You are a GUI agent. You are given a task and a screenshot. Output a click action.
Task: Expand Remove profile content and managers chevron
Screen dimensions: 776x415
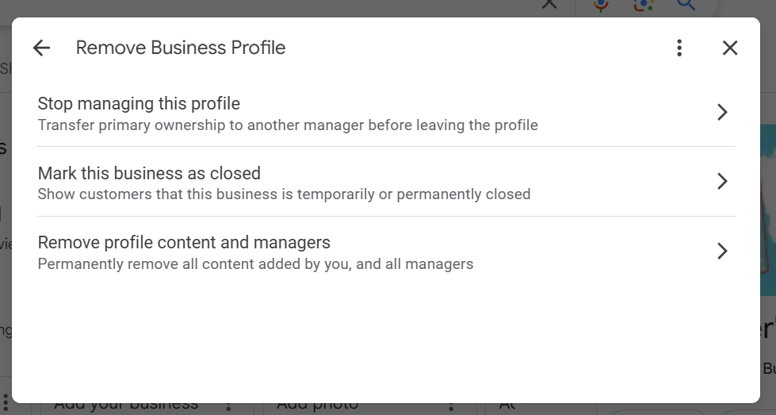coord(722,252)
